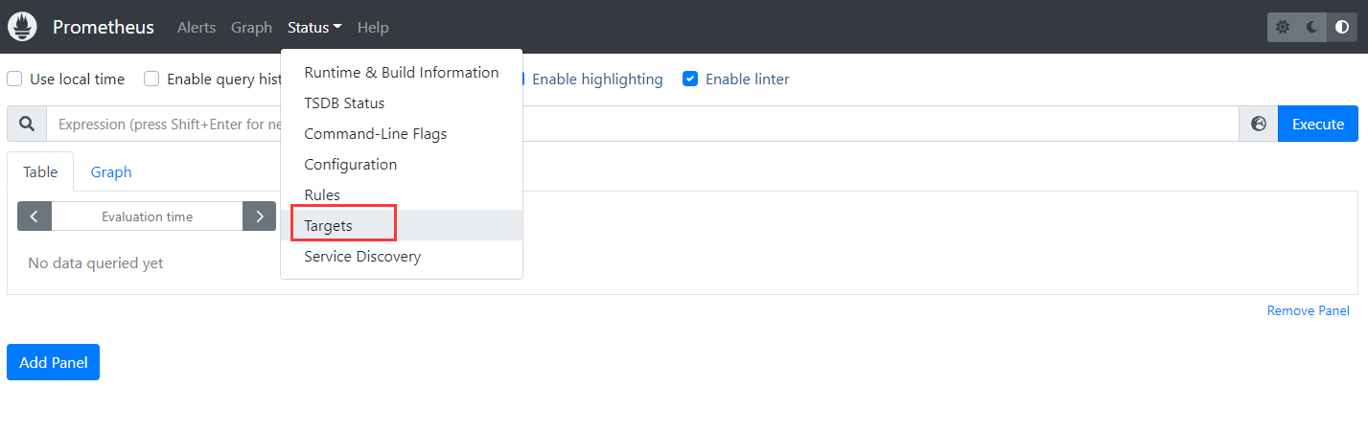Select Targets in Status menu
Viewport: 1368px width, 433px height.
click(402, 225)
